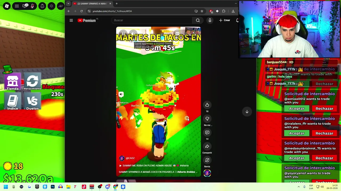The image size is (341, 191).
Task: Reject trade from @tralalero_ffr
Action: coord(324,133)
